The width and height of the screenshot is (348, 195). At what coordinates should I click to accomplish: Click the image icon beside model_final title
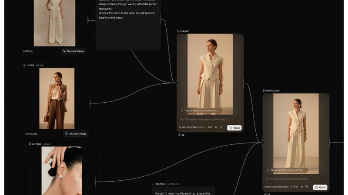264,91
